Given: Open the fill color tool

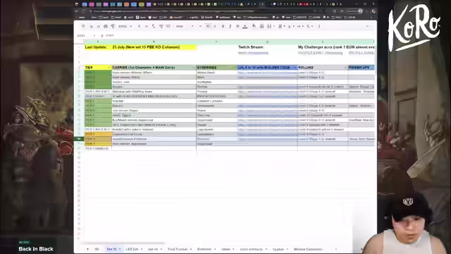Looking at the screenshot, I should 254,26.
